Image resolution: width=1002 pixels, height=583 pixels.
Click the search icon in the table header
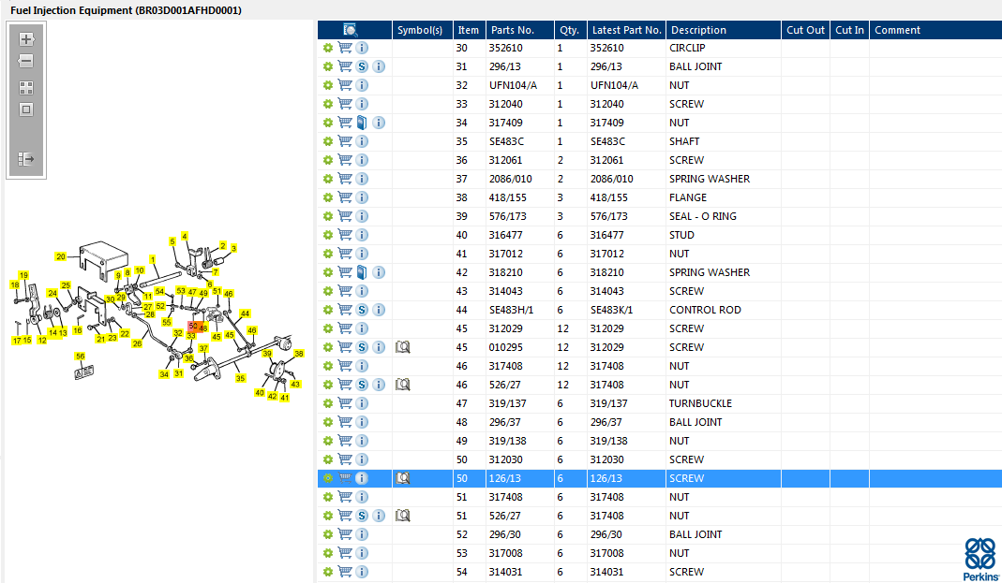351,30
